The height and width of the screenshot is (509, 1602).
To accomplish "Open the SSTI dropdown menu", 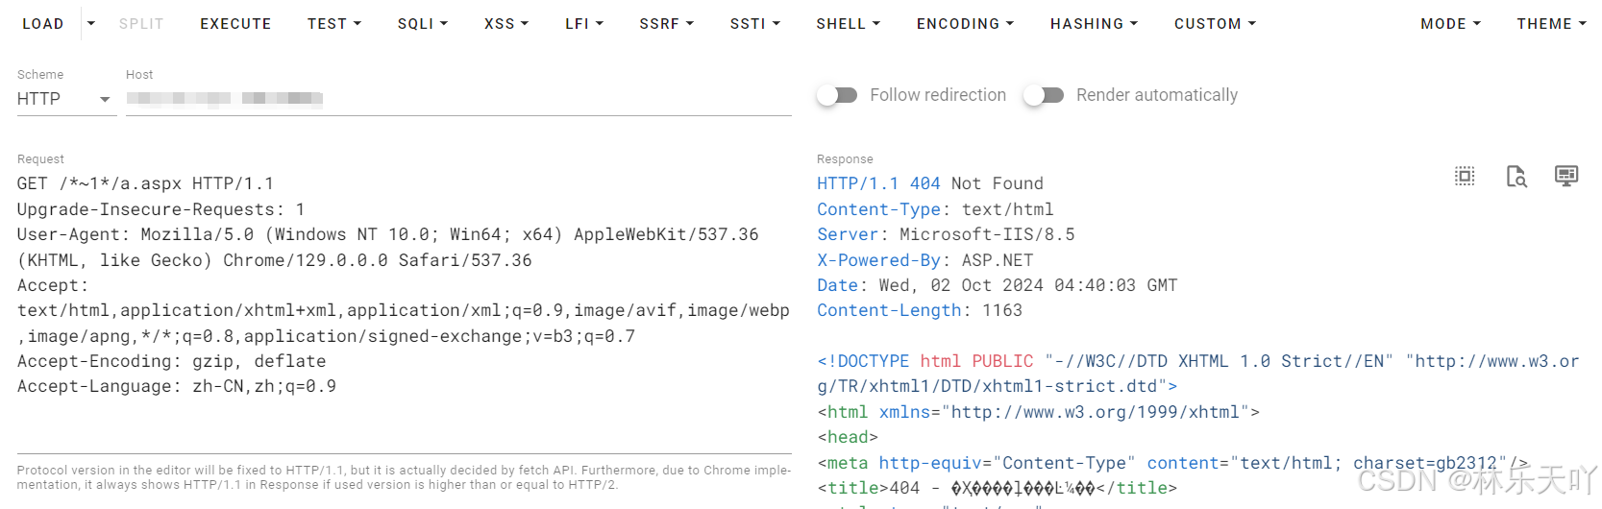I will coord(754,24).
